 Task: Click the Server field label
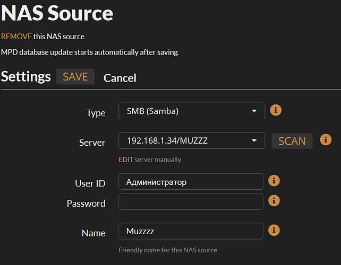click(x=92, y=143)
